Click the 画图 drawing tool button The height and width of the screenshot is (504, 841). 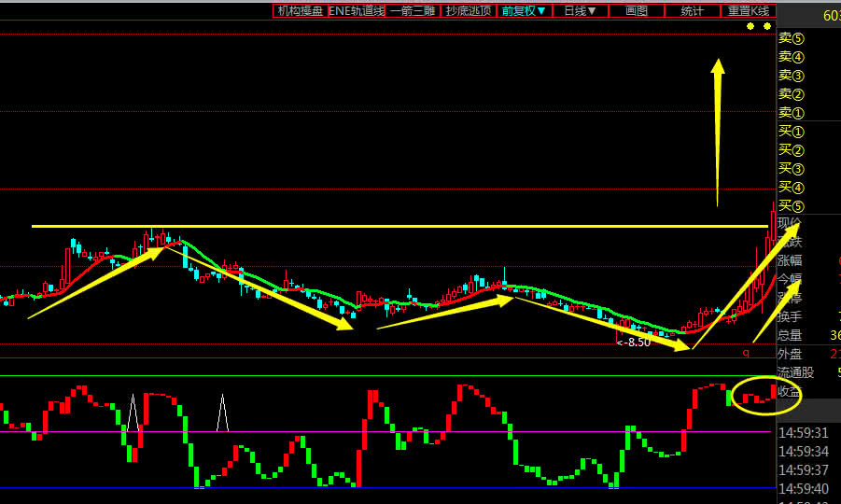636,11
